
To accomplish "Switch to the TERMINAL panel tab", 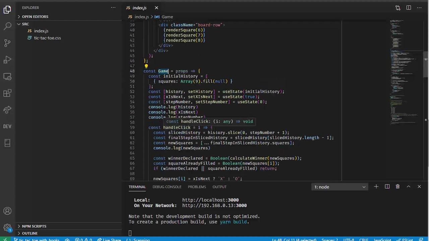I will [x=137, y=187].
